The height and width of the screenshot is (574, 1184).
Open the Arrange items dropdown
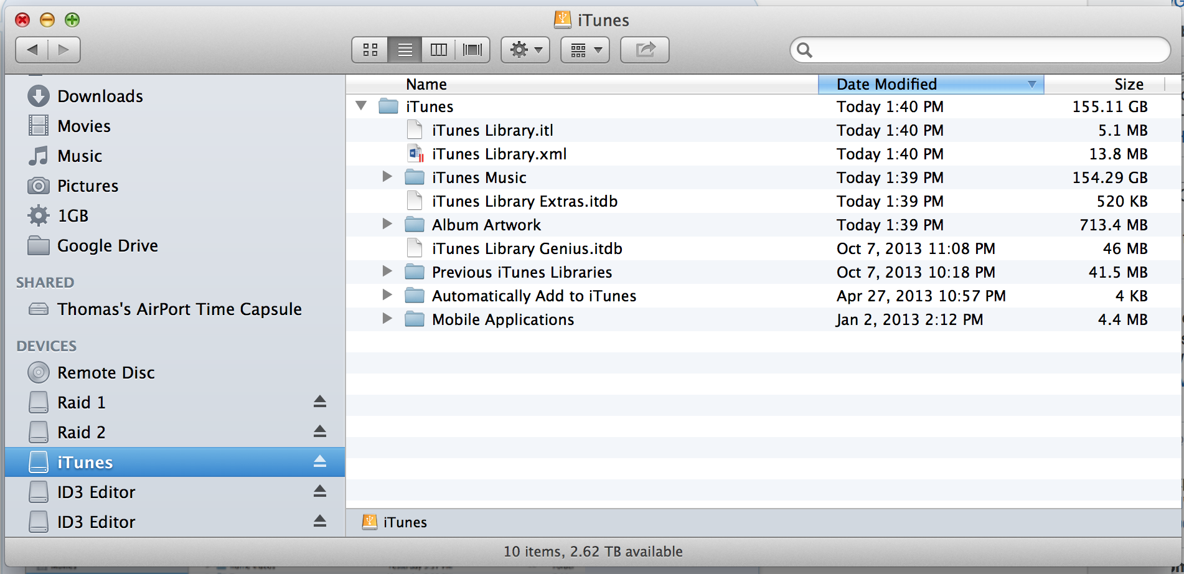[x=585, y=50]
